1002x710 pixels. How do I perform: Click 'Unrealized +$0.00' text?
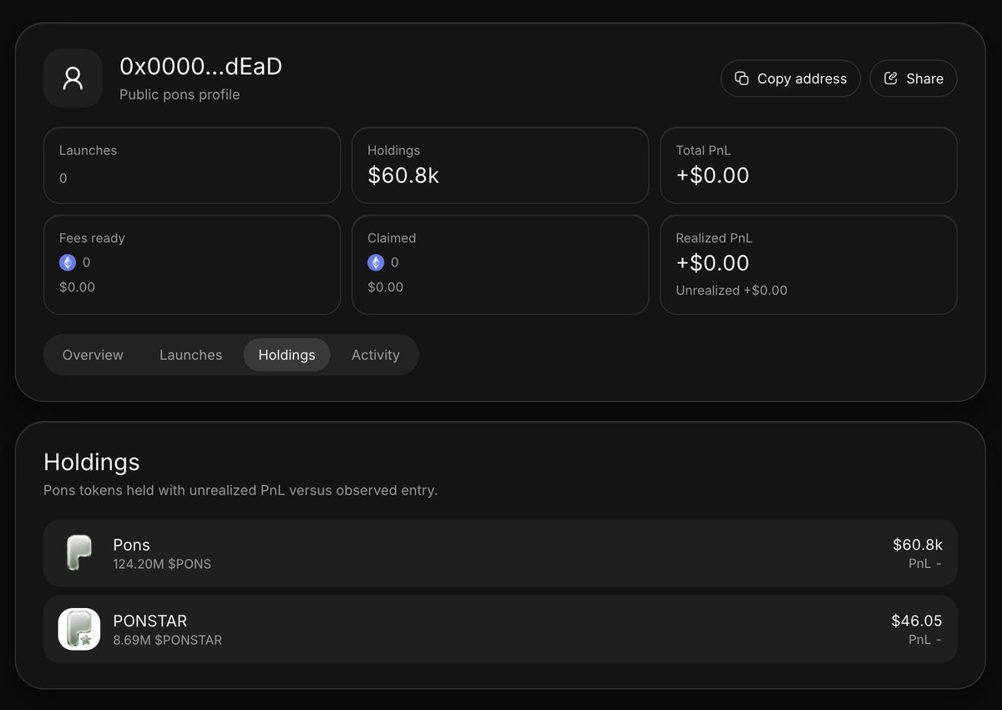731,291
